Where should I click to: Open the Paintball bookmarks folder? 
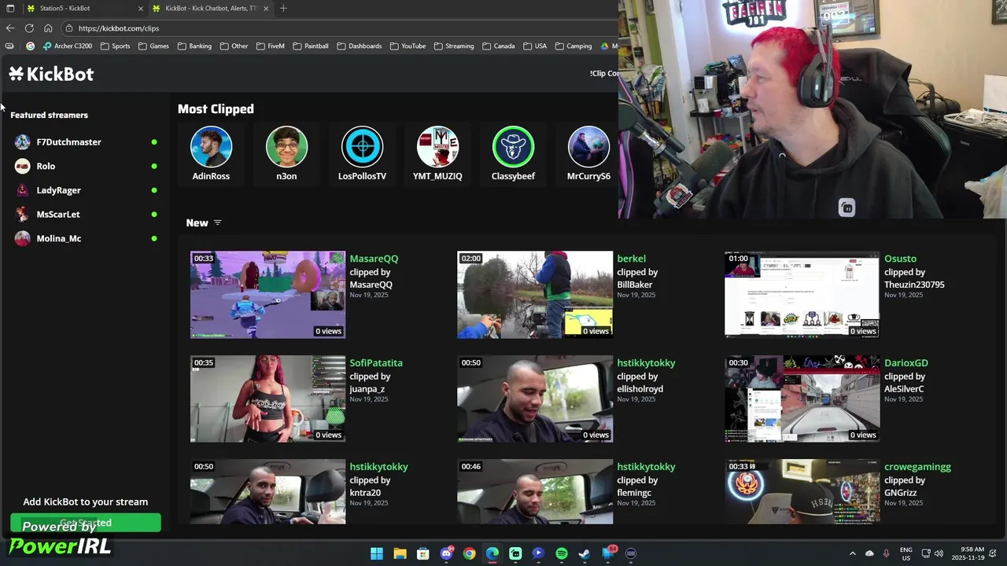coord(311,46)
